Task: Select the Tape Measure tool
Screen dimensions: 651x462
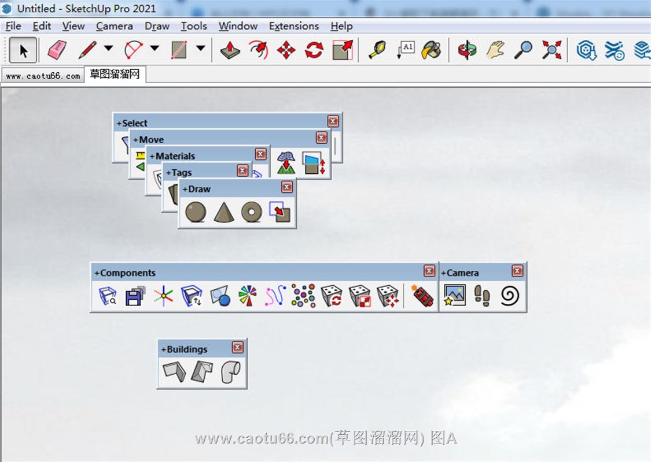Action: point(377,50)
